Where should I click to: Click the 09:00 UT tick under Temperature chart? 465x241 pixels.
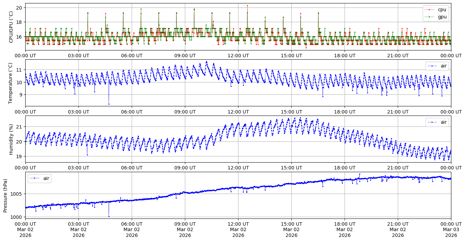pyautogui.click(x=185, y=111)
